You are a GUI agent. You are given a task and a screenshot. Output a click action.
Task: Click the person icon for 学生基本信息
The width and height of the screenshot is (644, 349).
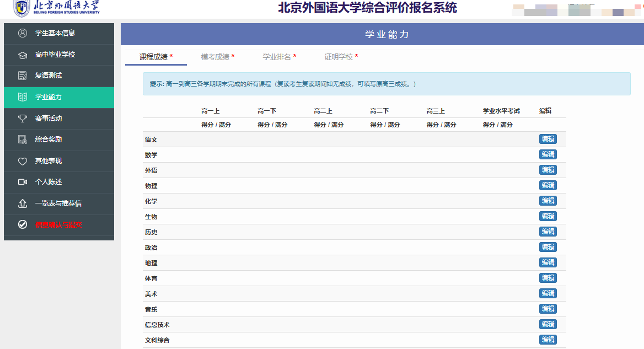[23, 33]
